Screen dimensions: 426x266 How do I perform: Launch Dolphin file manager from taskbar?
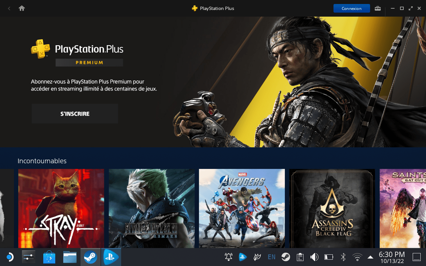tap(70, 257)
